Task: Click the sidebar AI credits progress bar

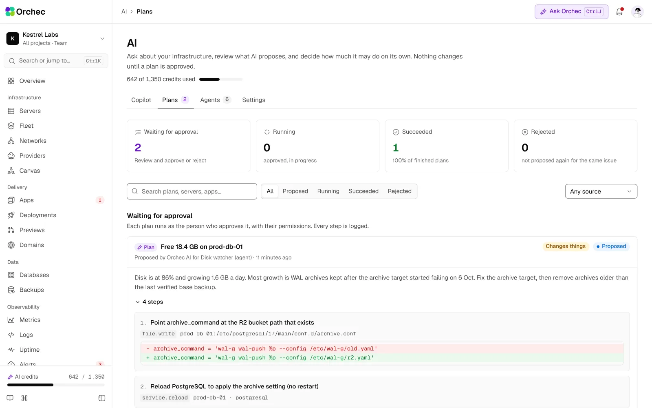Action: point(56,385)
